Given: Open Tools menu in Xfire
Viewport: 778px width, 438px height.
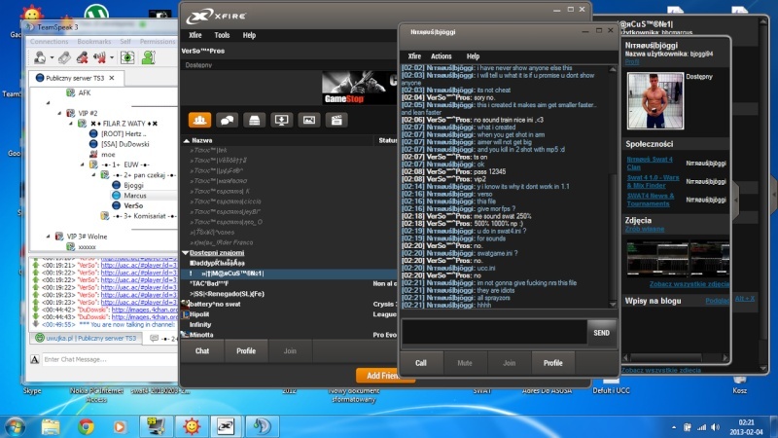Looking at the screenshot, I should pos(222,35).
